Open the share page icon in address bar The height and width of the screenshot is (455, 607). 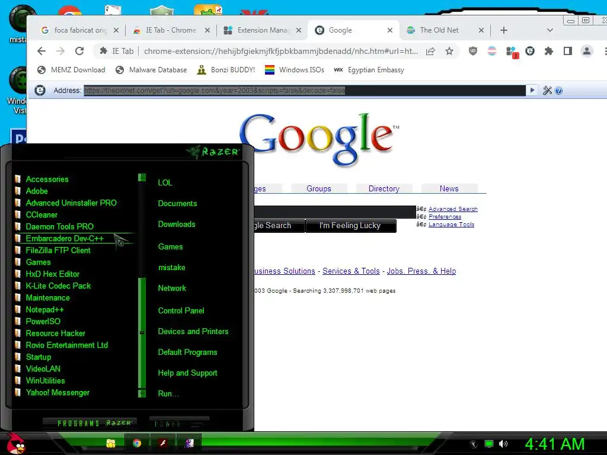[x=430, y=51]
